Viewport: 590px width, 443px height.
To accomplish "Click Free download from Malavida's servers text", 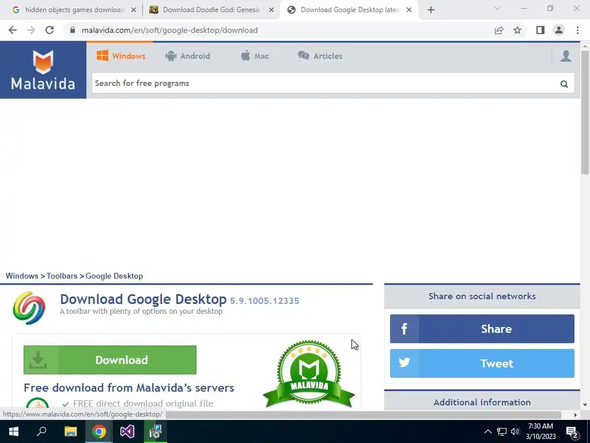I will (x=128, y=388).
